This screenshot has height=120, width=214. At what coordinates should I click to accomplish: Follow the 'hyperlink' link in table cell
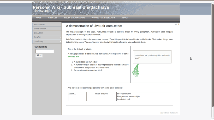[117, 54]
